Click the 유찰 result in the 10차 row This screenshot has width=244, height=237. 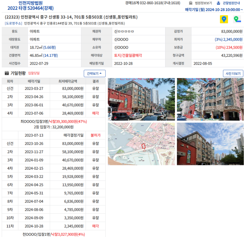[96, 218]
